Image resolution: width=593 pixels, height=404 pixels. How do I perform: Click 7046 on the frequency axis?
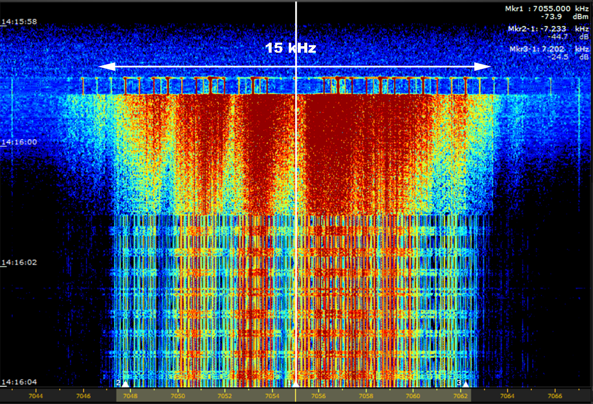tap(83, 396)
